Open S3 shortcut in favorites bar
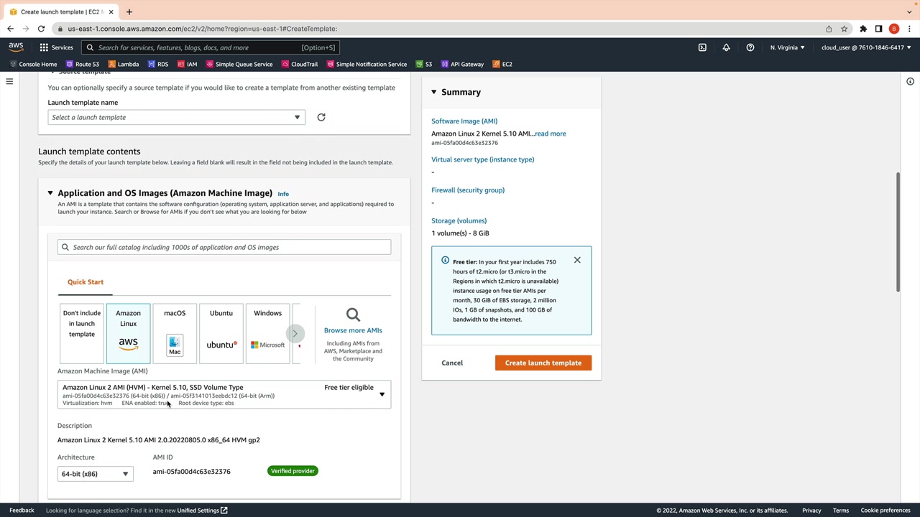Screen dimensions: 920x517 424,64
